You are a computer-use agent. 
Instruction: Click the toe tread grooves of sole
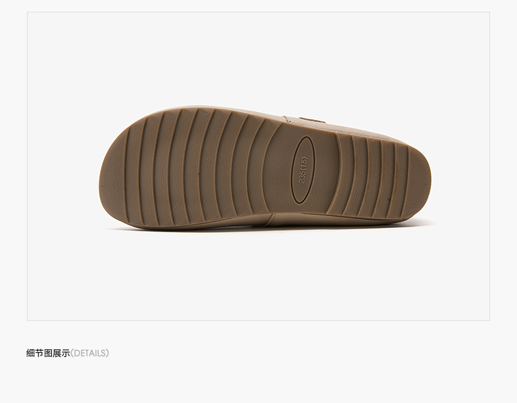[185, 168]
